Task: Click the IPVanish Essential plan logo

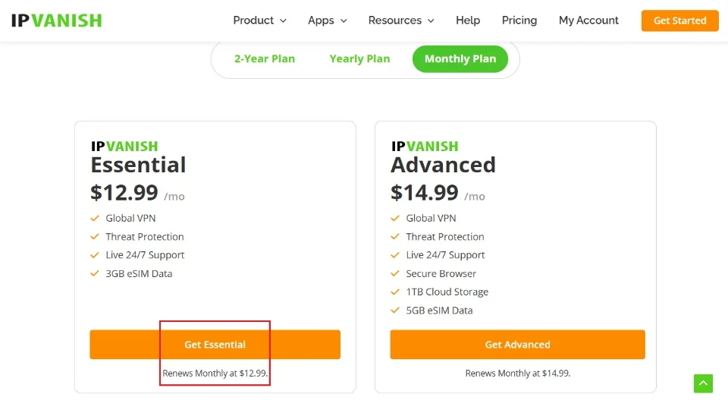Action: click(124, 147)
